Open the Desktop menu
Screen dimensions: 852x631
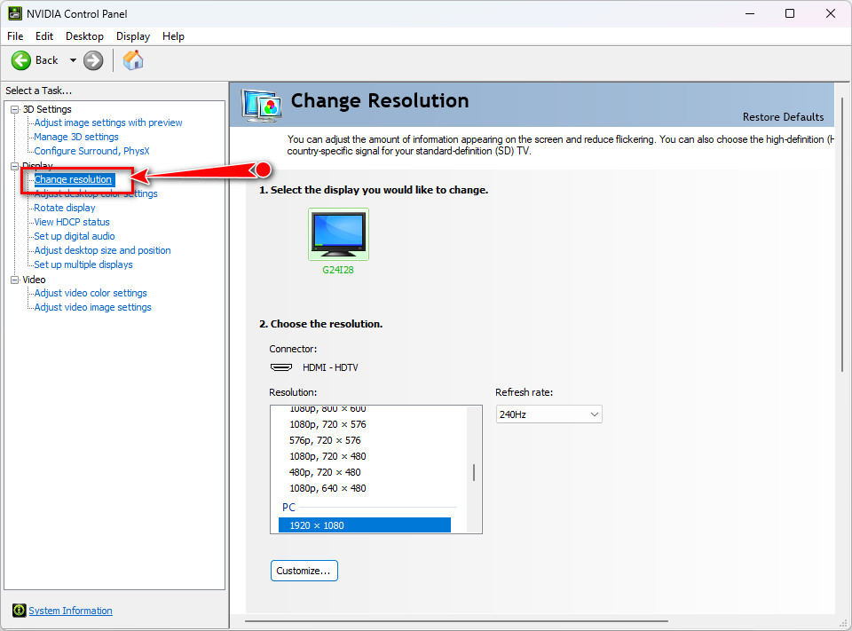pos(85,36)
